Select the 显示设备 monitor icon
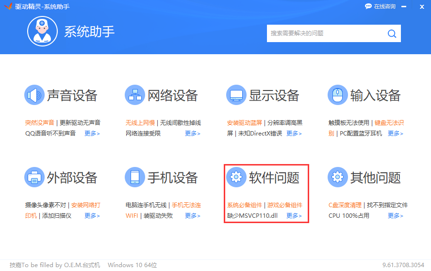 coord(236,95)
